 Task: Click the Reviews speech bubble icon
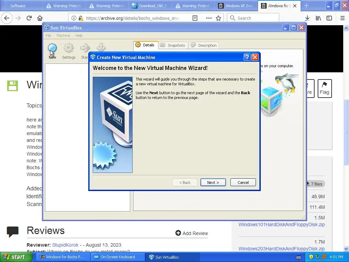[x=13, y=232]
